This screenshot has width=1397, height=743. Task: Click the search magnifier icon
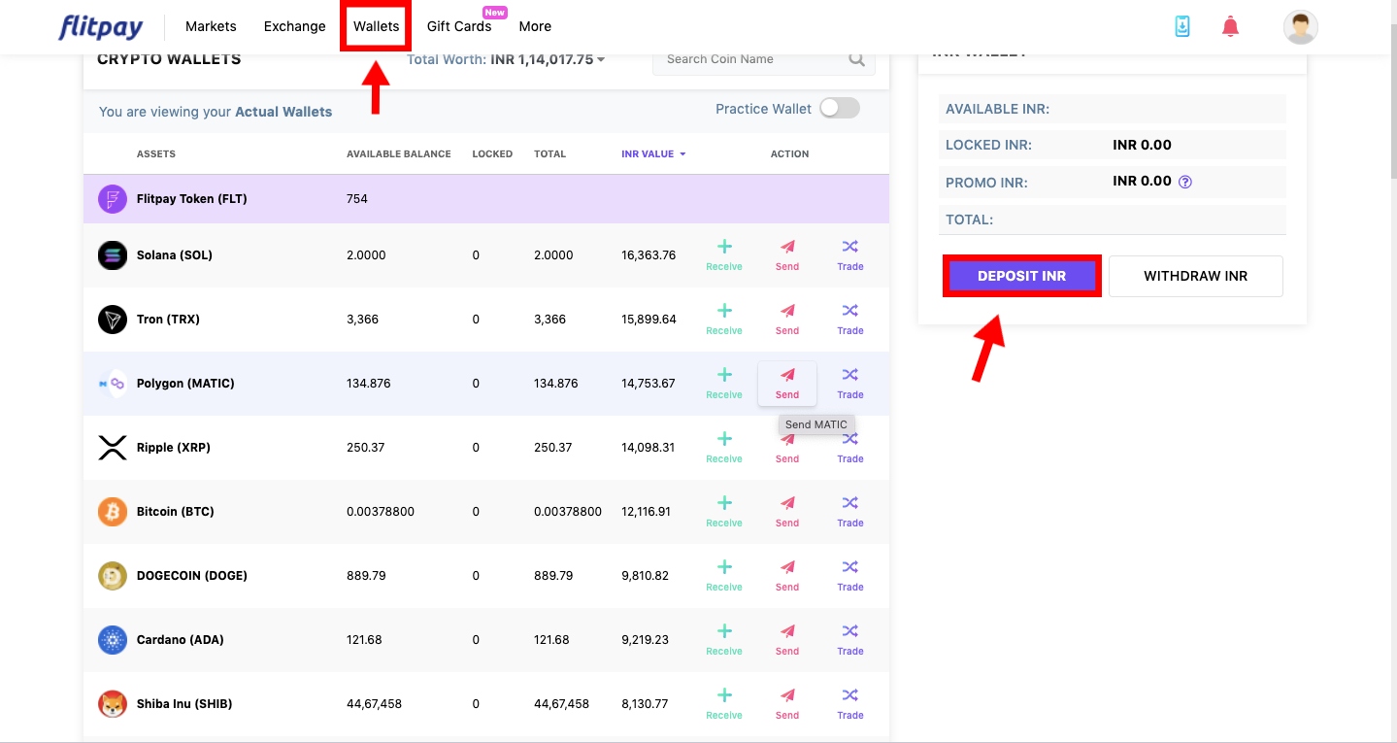856,58
